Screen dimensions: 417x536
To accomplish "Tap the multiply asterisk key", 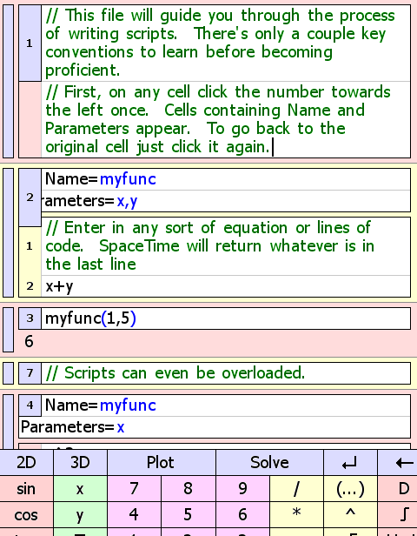I will point(296,515).
